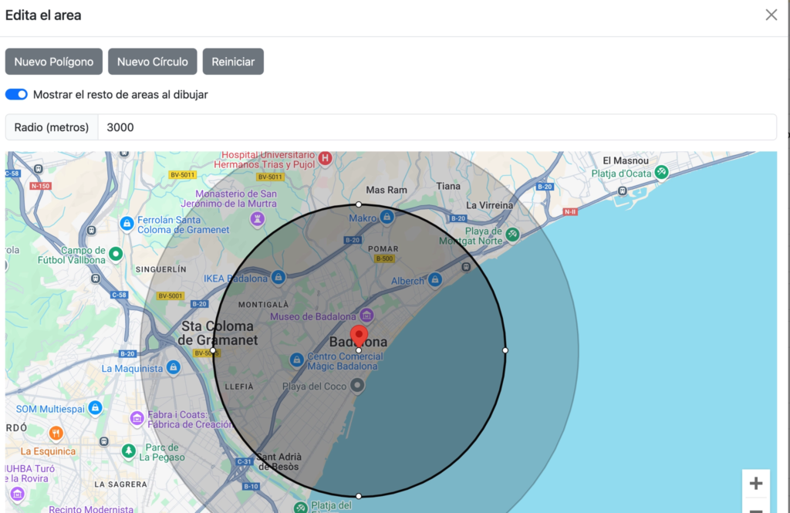Click the B-500 road shield
The width and height of the screenshot is (790, 513).
click(x=384, y=258)
